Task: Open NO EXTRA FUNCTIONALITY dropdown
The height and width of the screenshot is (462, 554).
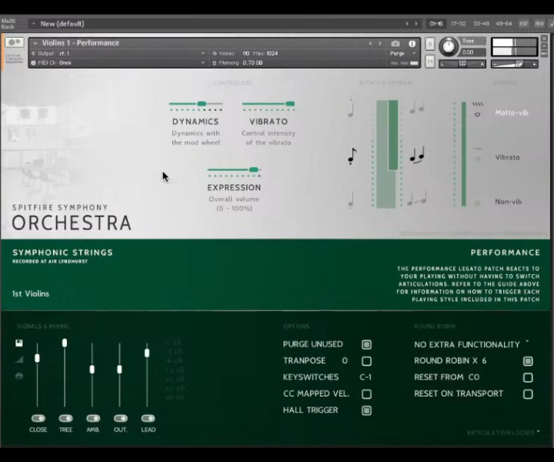Action: pyautogui.click(x=472, y=344)
